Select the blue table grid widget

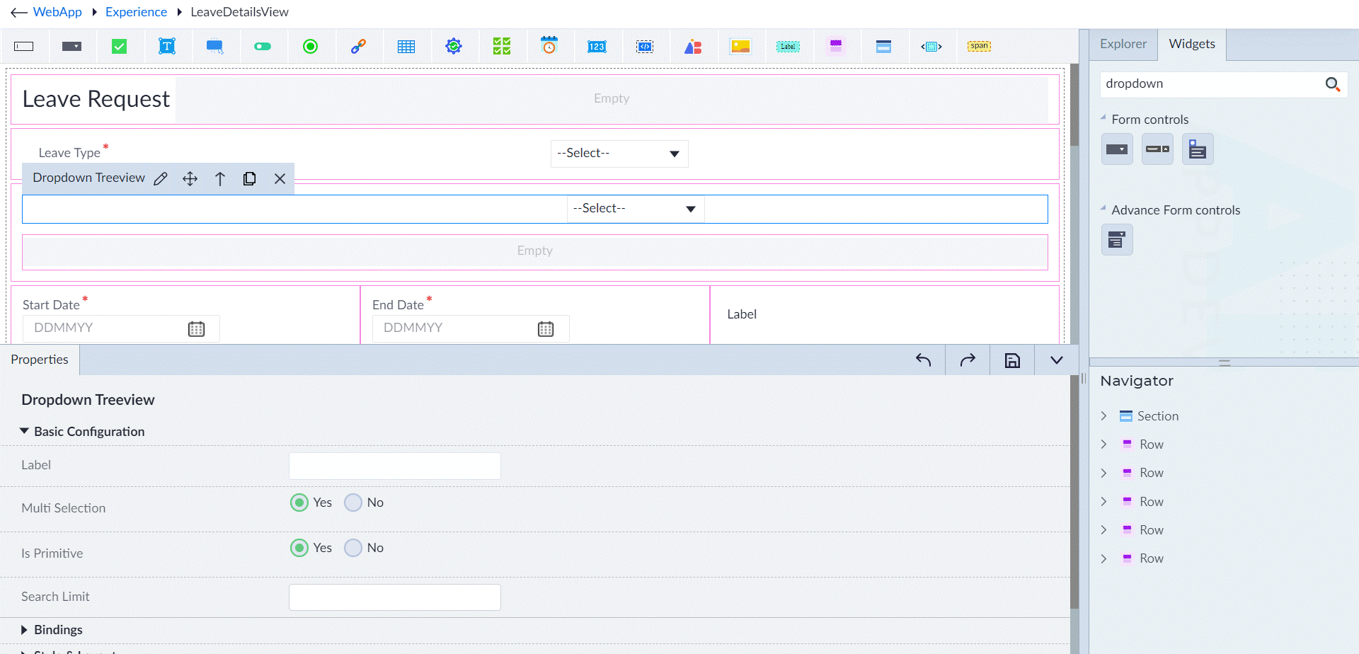point(406,47)
